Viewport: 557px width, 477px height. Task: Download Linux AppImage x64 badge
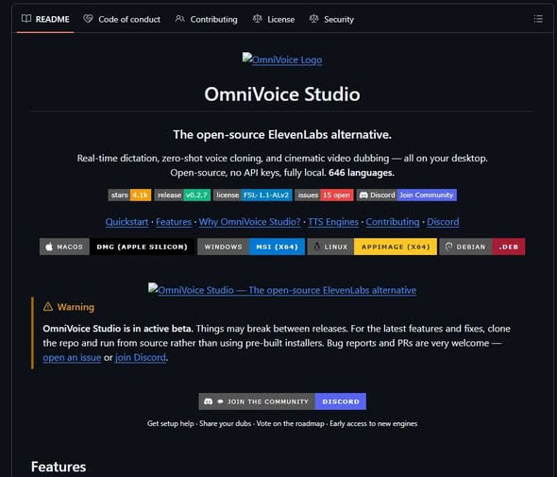coord(372,247)
